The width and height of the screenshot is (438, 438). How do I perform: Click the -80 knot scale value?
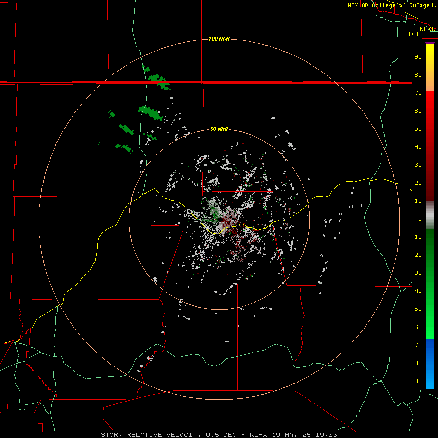[416, 363]
